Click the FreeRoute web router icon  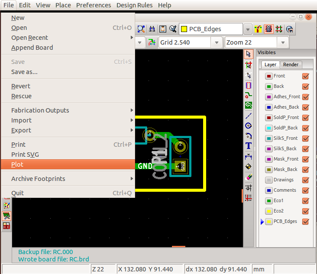click(290, 29)
